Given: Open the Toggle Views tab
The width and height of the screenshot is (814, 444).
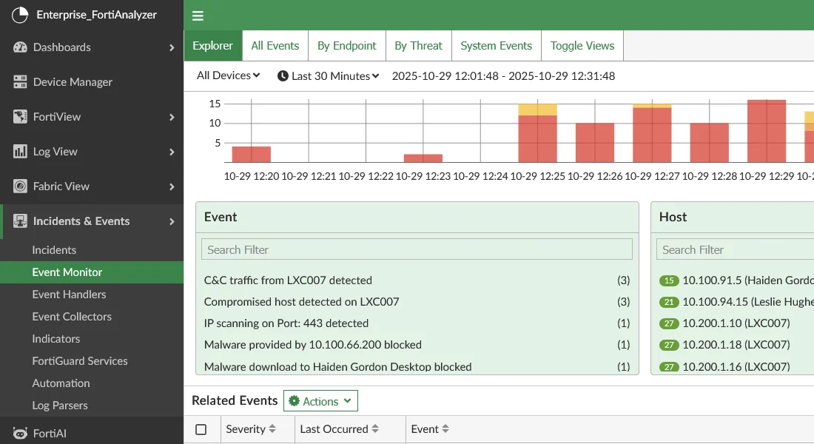Looking at the screenshot, I should point(582,46).
